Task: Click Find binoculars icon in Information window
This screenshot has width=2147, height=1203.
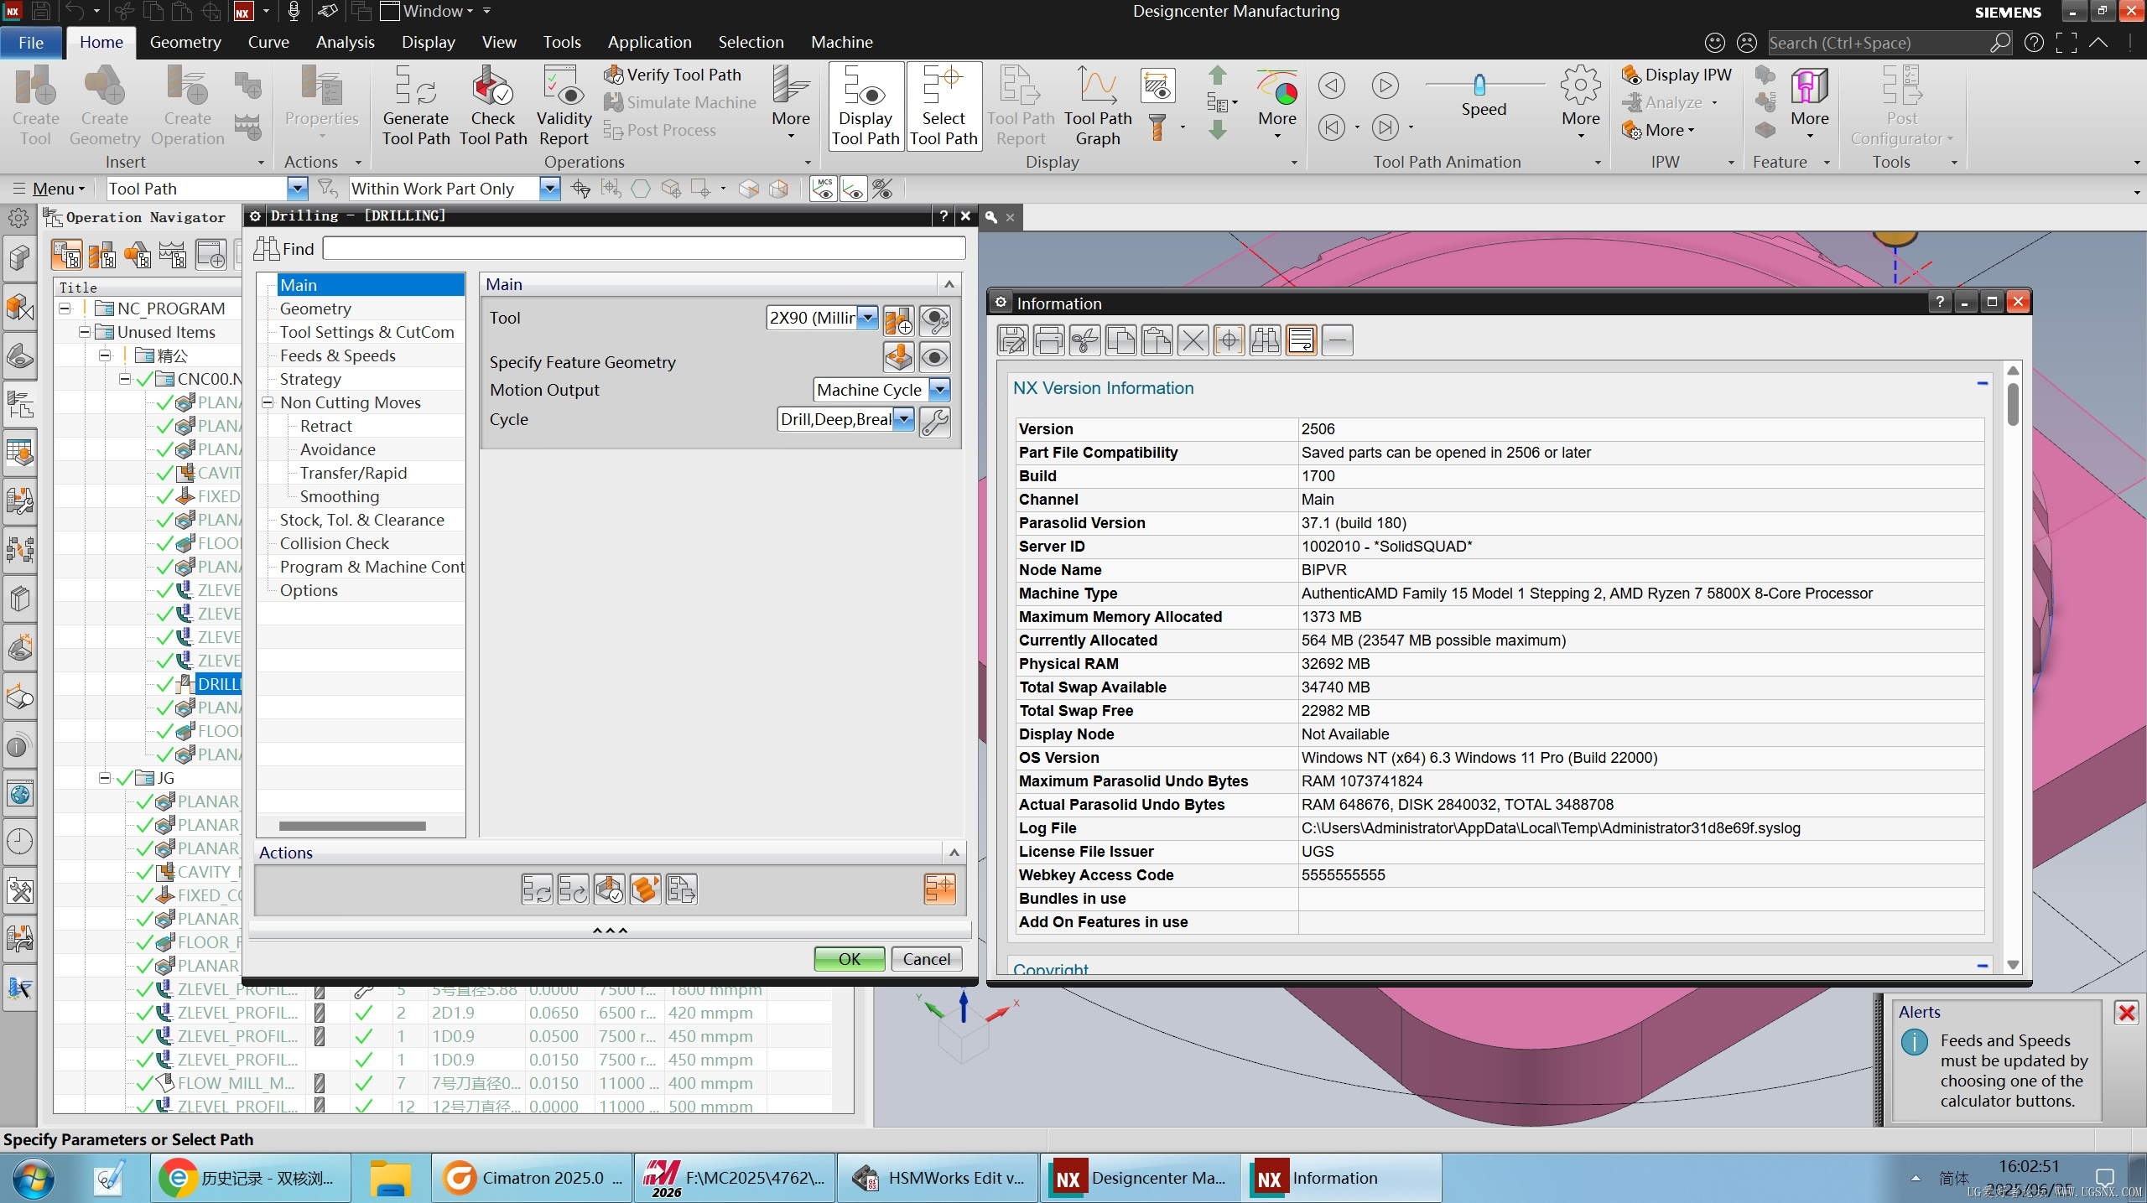Action: pos(1265,340)
